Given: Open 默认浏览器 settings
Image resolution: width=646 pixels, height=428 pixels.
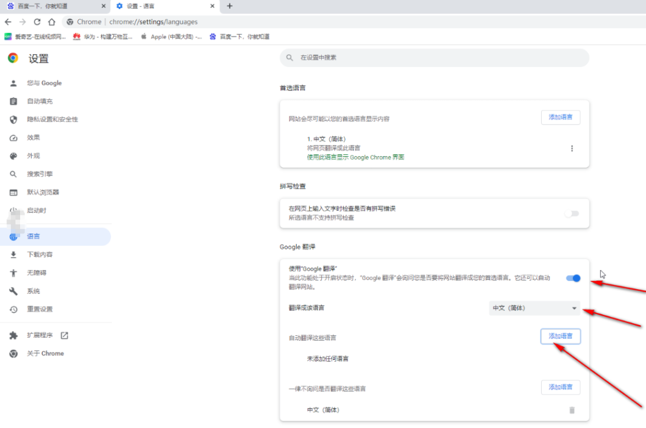Looking at the screenshot, I should (x=43, y=192).
